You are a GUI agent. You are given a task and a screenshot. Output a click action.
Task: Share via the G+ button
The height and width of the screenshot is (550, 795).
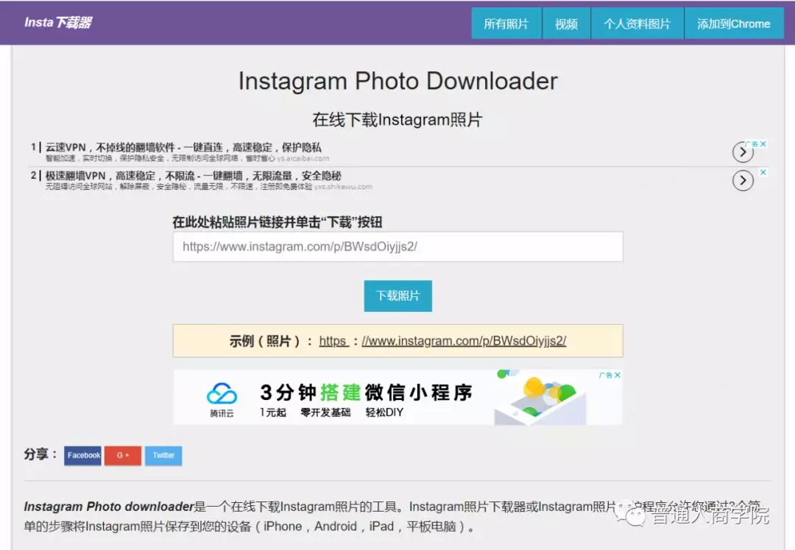pos(123,455)
